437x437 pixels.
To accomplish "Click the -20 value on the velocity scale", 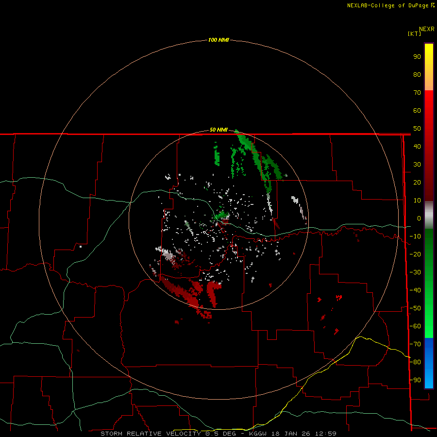I will tap(415, 254).
